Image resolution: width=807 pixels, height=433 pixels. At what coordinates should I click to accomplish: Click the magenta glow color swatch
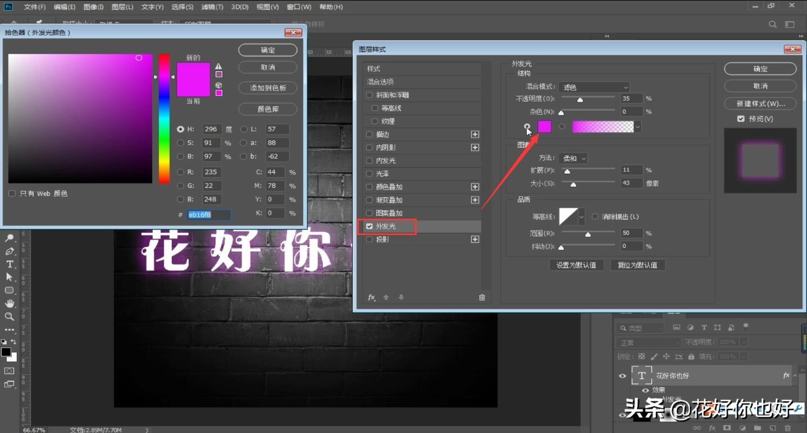click(545, 127)
